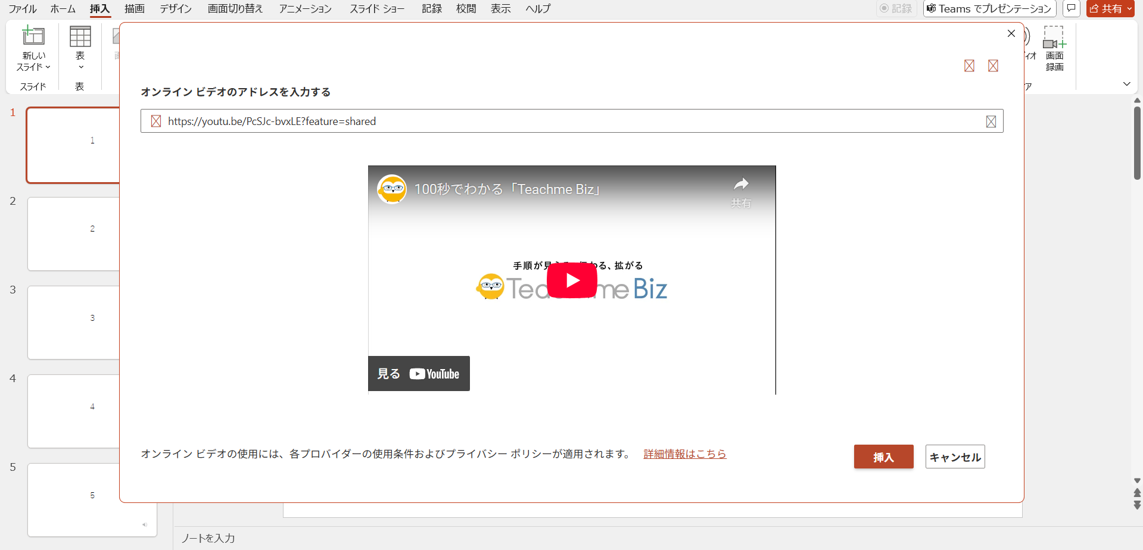1143x550 pixels.
Task: Click the Teachme Biz channel avatar
Action: click(392, 189)
